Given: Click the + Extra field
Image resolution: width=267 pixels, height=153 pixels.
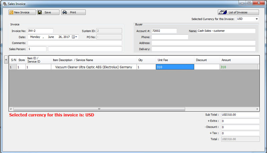Looking at the screenshot, I should [x=240, y=121].
